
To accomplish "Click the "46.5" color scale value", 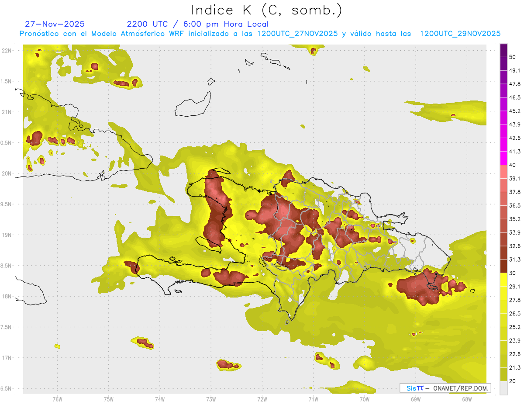I will (515, 97).
